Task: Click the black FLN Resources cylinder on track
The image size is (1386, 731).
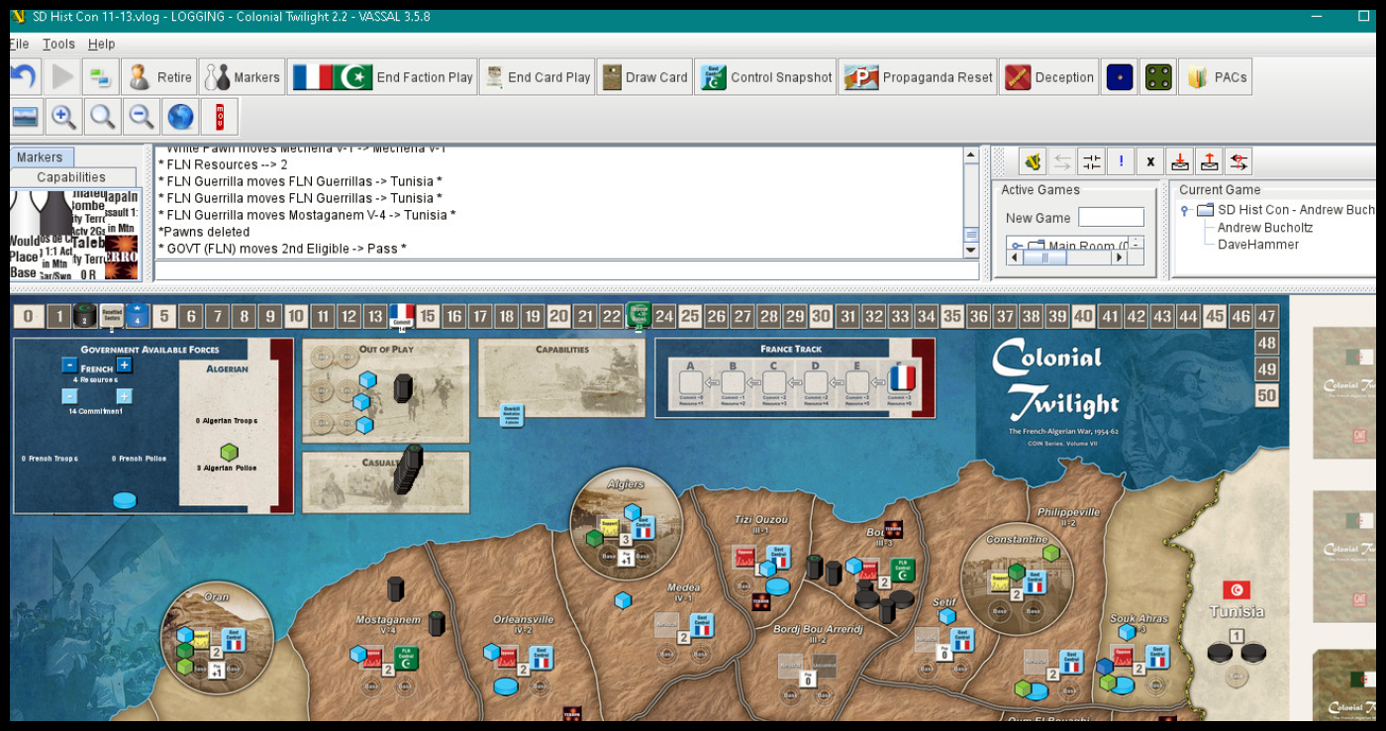Action: (85, 315)
